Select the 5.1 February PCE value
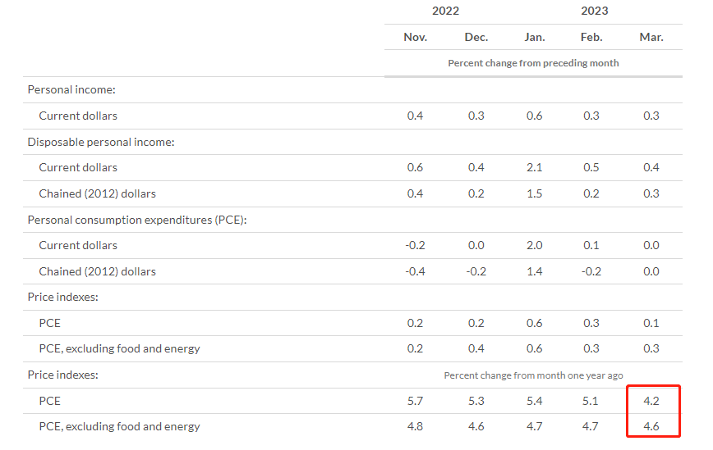The image size is (713, 450). [x=591, y=401]
